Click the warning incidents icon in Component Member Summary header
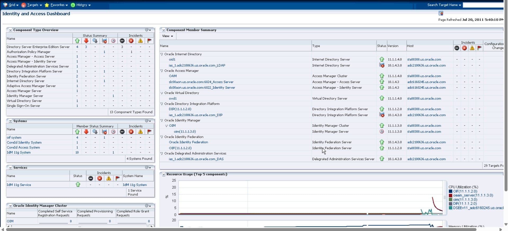Viewport: 508px width, 231px height. point(472,48)
